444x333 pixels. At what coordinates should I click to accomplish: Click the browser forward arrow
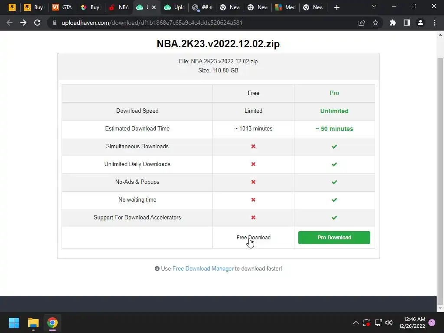click(x=23, y=23)
